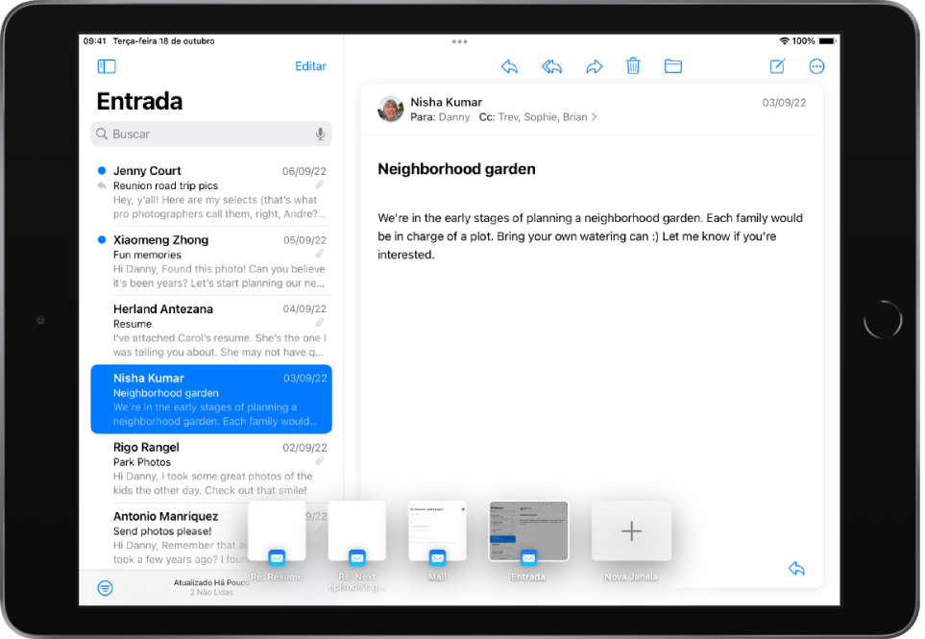Click the Forward arrow icon
Viewport: 925px width, 639px height.
[x=594, y=66]
